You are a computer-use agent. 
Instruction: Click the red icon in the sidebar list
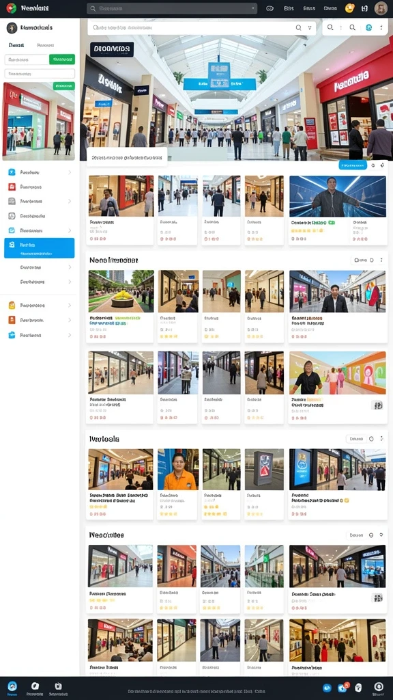(x=12, y=187)
